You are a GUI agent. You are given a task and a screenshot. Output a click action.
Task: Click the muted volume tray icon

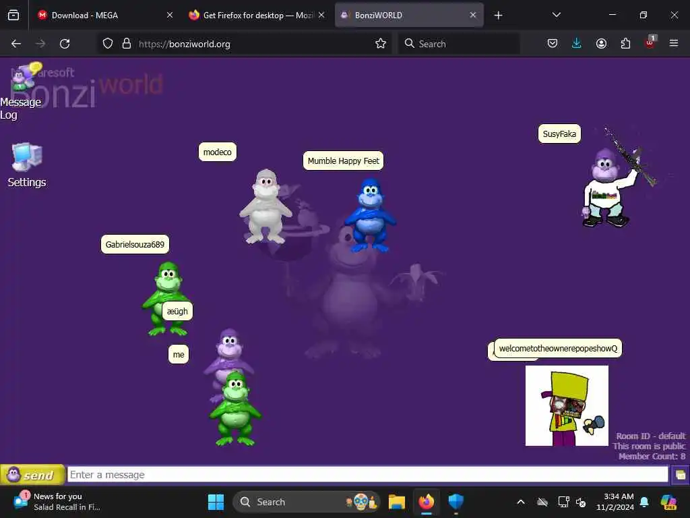[581, 502]
